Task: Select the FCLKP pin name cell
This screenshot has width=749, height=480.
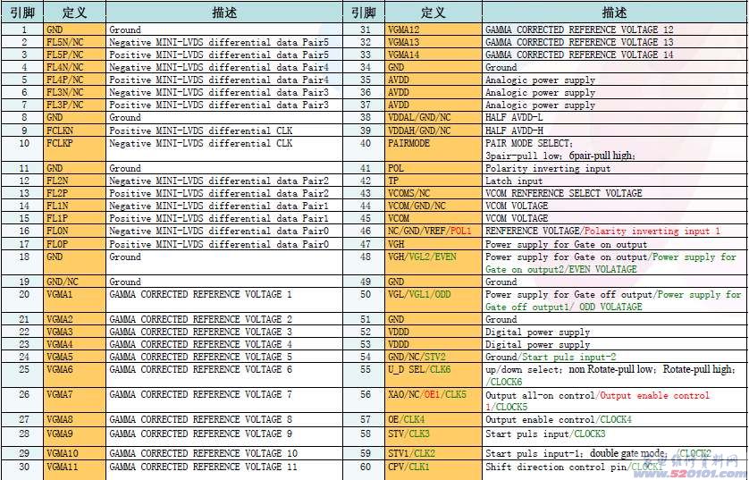Action: (x=73, y=143)
